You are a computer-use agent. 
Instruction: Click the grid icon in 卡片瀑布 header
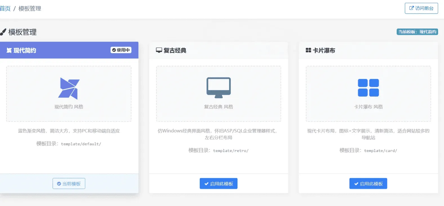[308, 50]
